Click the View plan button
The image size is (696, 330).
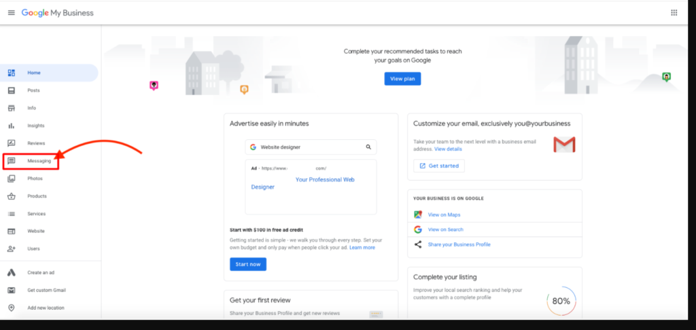click(402, 79)
